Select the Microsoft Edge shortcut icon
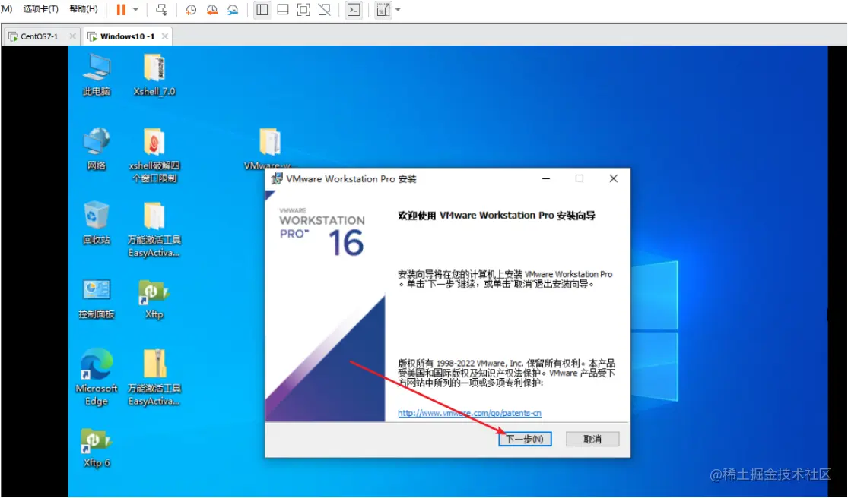The image size is (848, 498). (97, 377)
